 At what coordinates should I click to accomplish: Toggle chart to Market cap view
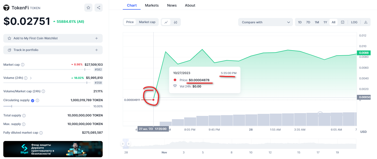pyautogui.click(x=147, y=22)
